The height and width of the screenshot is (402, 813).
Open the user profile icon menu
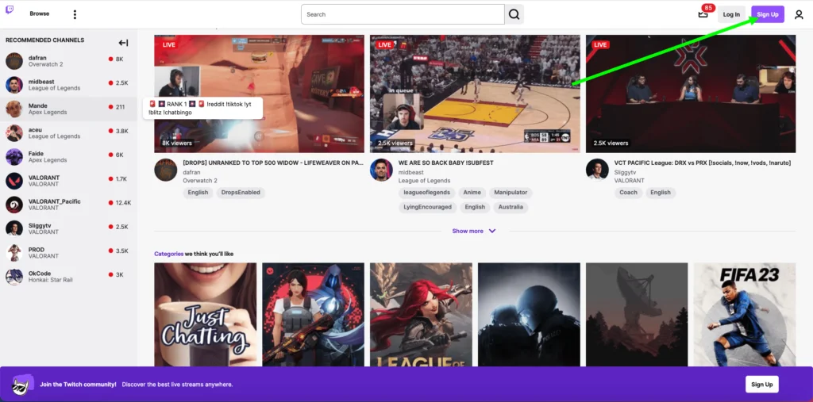pyautogui.click(x=799, y=14)
